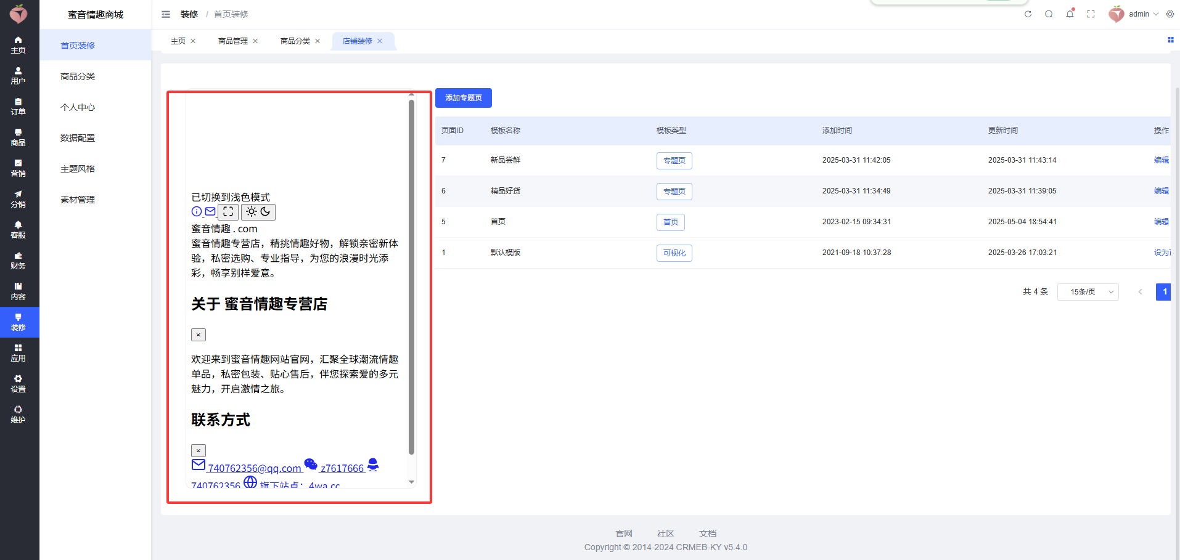
Task: Close the 关于 蜜音情趣专营店 section
Action: (199, 335)
